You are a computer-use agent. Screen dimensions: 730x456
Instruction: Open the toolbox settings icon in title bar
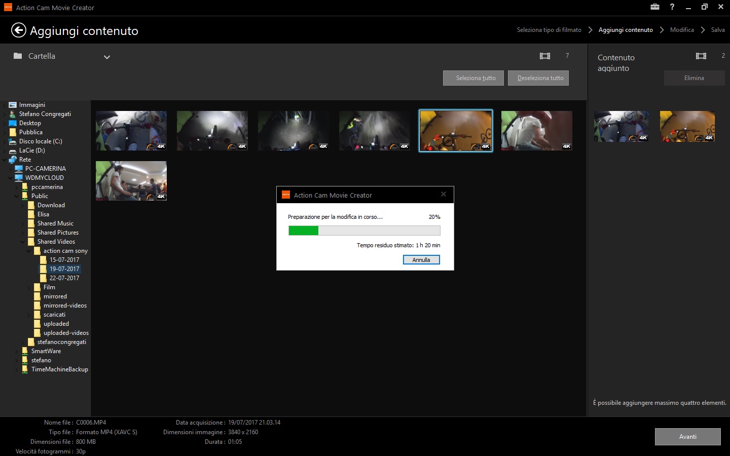tap(654, 7)
